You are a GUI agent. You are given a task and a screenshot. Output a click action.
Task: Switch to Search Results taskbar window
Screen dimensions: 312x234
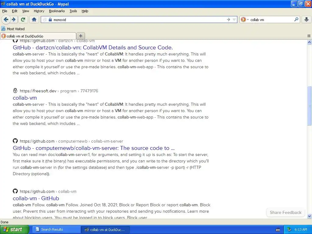[x=56, y=229]
